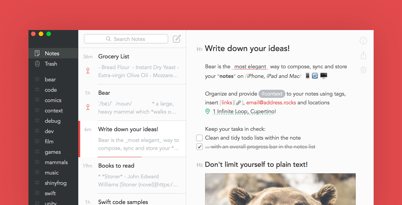This screenshot has width=402, height=205.
Task: Click the hash icon beside the code tag
Action: pyautogui.click(x=37, y=90)
